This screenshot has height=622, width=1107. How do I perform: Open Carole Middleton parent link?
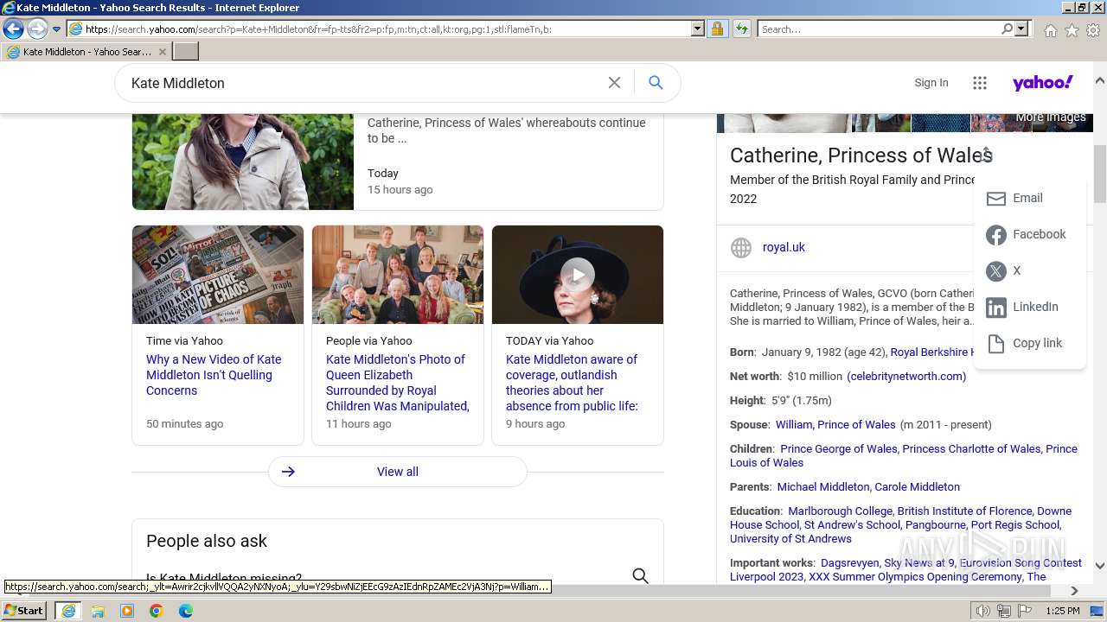[918, 486]
